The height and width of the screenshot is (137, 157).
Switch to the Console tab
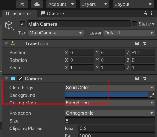click(52, 14)
